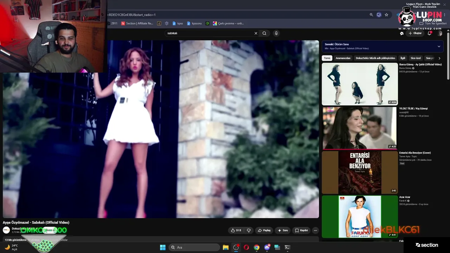Open the 'kpss' bookmark
Screen dimensions: 450x253
(178, 24)
